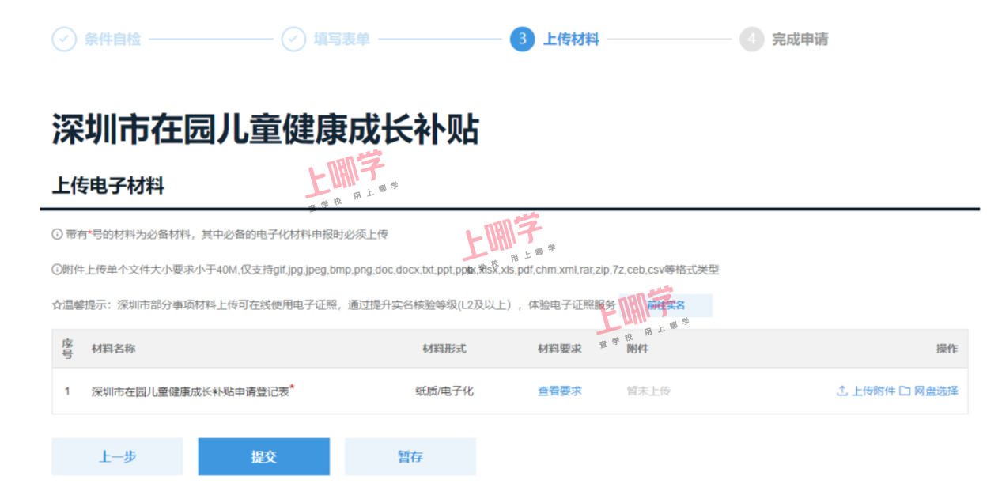1002x499 pixels.
Task: Open the 查看要求 link
Action: coord(559,391)
